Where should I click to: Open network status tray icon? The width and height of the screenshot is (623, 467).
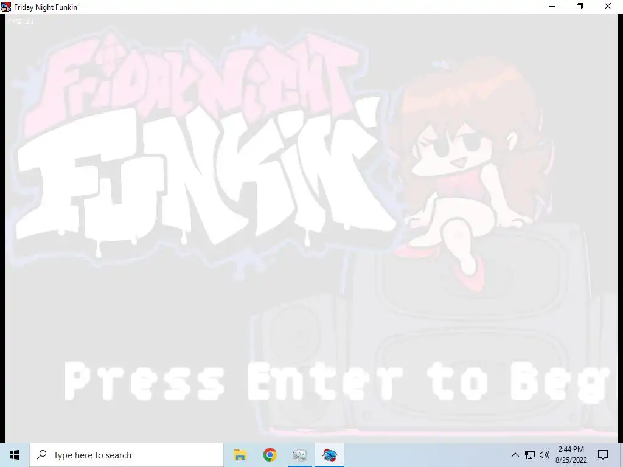530,455
